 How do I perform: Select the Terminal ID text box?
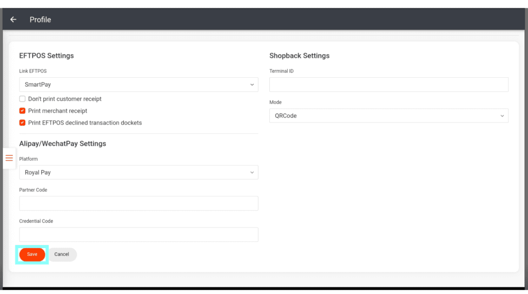388,84
